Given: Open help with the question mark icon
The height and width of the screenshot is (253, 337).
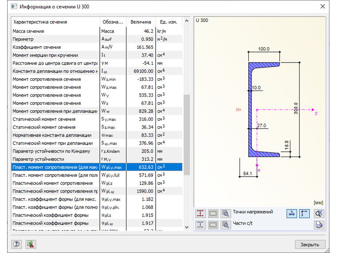Looking at the screenshot, I should tap(16, 244).
